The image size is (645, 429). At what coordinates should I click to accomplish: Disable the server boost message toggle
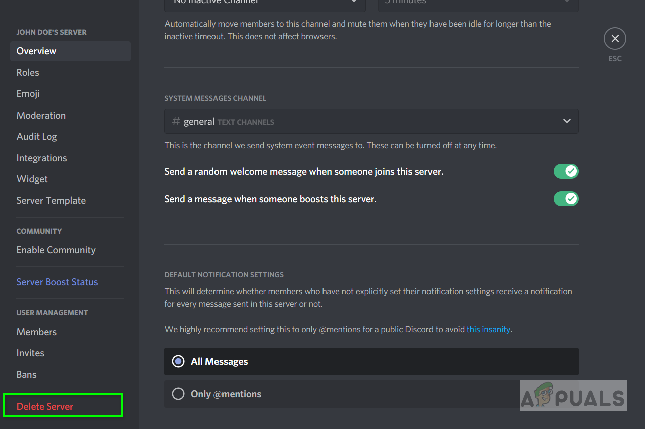566,199
